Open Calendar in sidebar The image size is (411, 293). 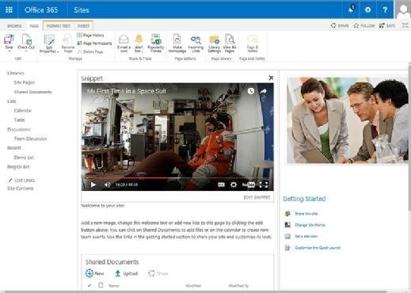23,110
